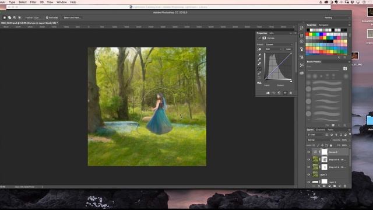Viewport: 373px width, 210px height.
Task: Open the Creative Cloud Libraries dock icon
Action: click(x=302, y=73)
